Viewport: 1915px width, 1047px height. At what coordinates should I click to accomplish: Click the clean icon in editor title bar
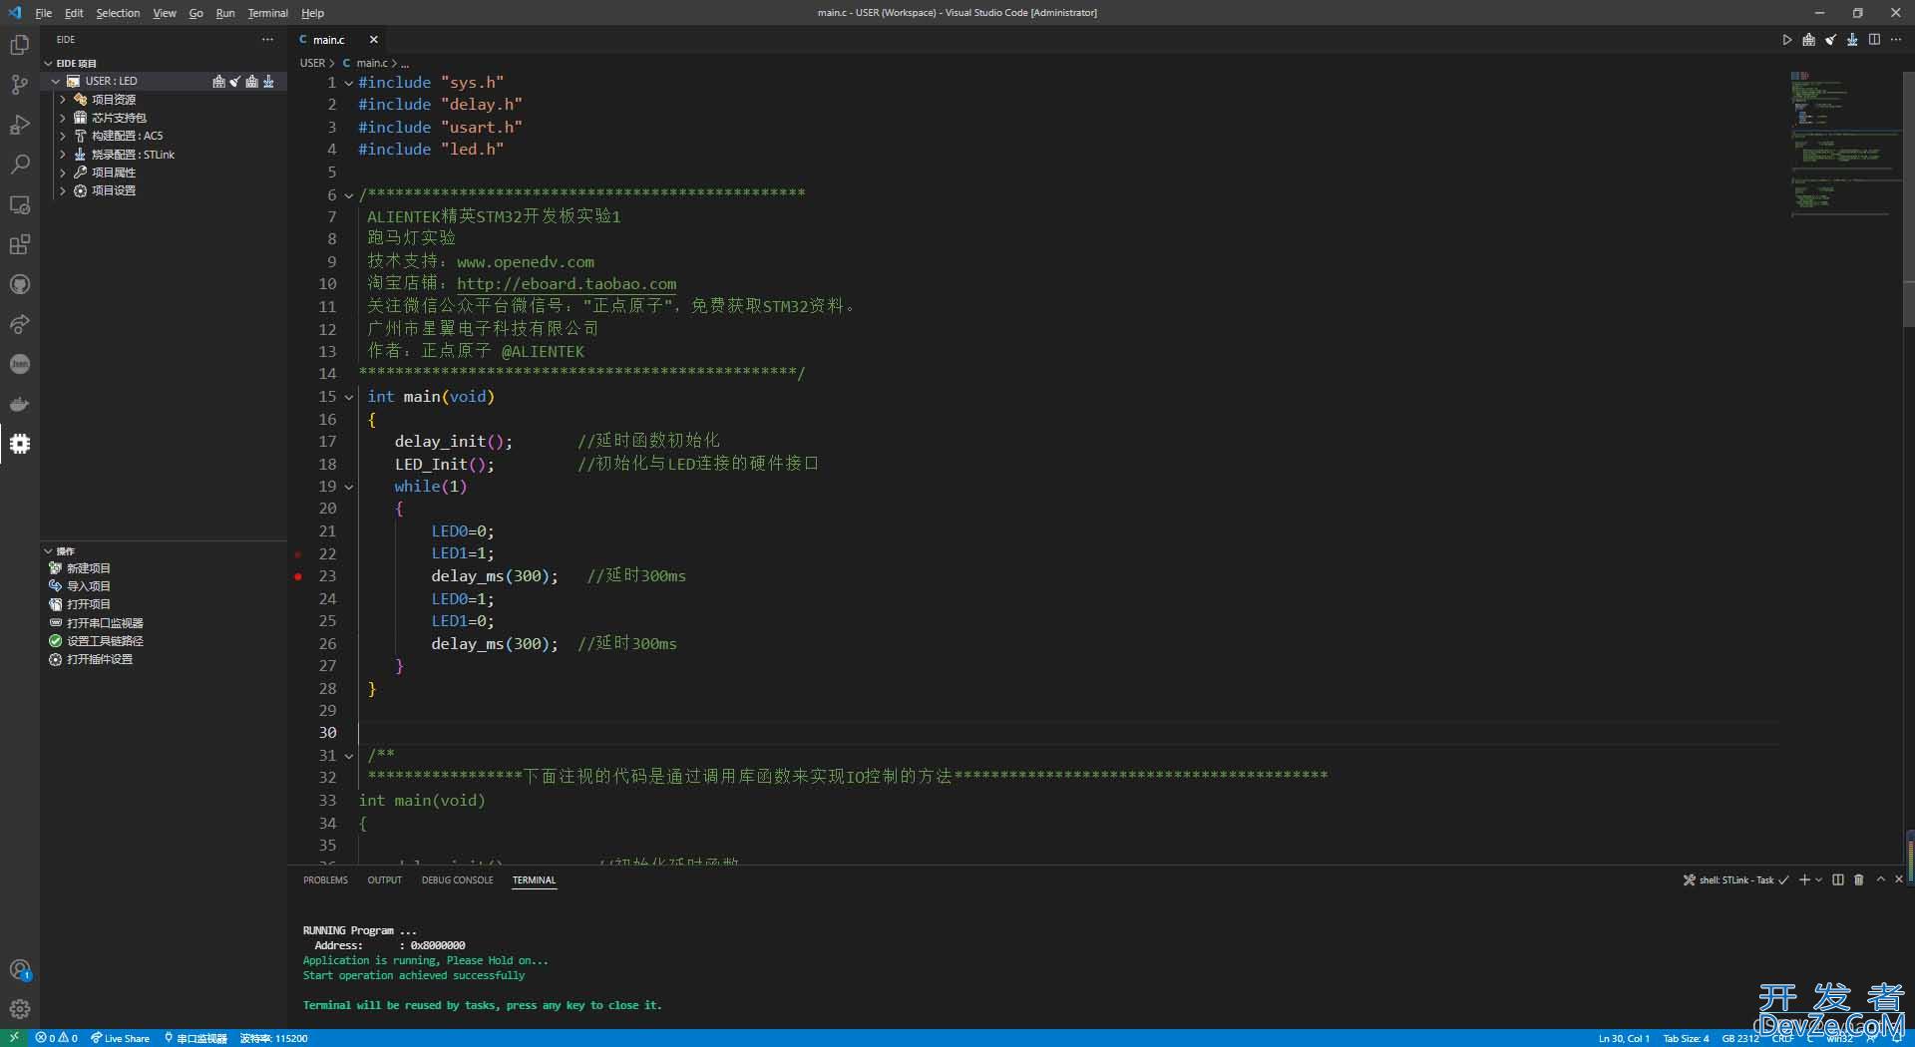(1830, 40)
